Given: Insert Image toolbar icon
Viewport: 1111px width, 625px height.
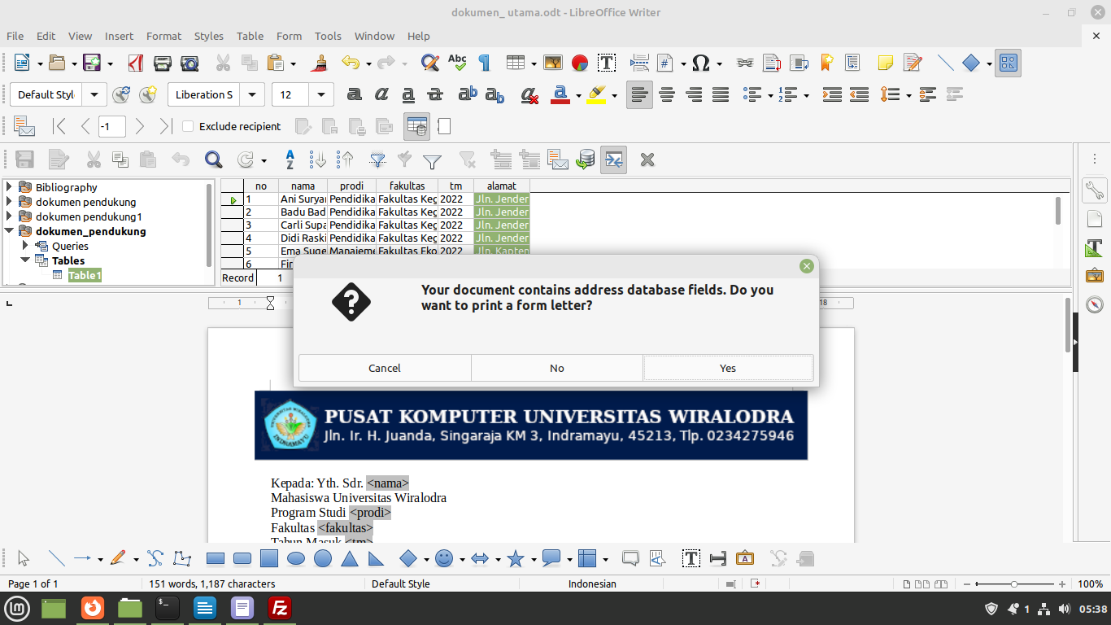Looking at the screenshot, I should [x=553, y=63].
